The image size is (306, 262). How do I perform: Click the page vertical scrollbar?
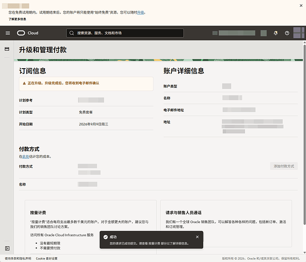[x=304, y=135]
